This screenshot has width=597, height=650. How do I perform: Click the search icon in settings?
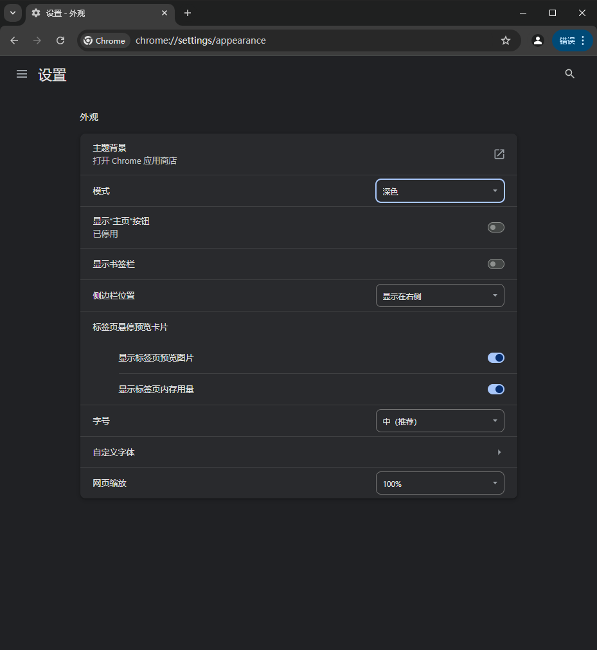pos(569,73)
